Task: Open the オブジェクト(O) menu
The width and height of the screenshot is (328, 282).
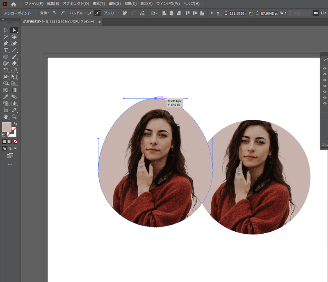Action: (x=76, y=4)
